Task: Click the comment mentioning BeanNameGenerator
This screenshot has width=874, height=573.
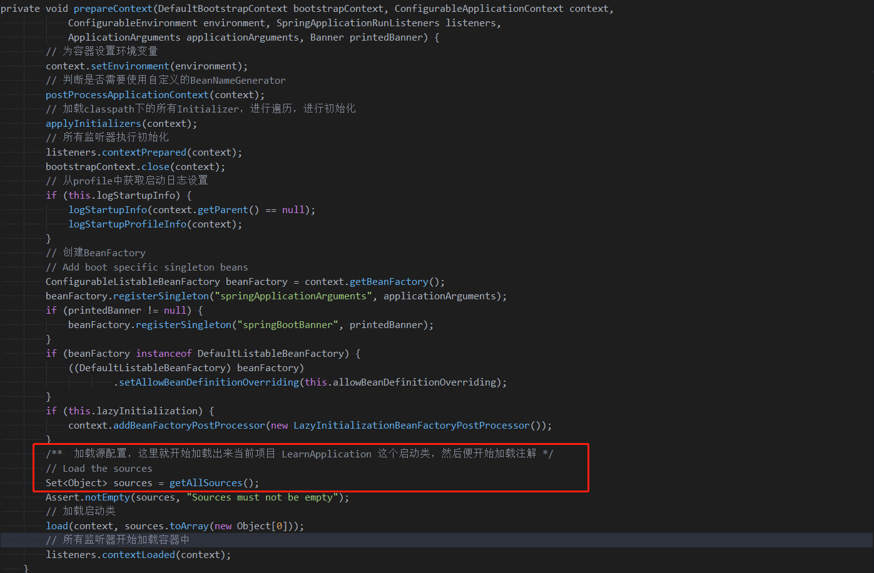Action: (166, 81)
